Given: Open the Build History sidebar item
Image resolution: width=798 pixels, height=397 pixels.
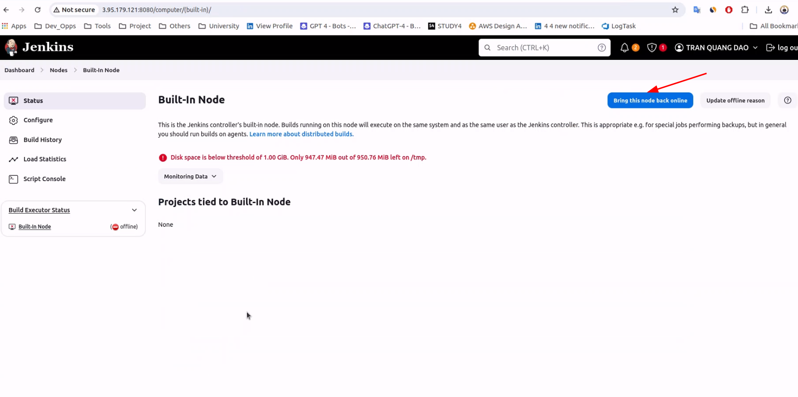Looking at the screenshot, I should 75,140.
